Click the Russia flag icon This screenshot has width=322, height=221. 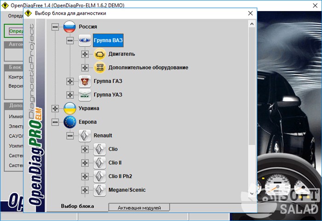pyautogui.click(x=69, y=27)
